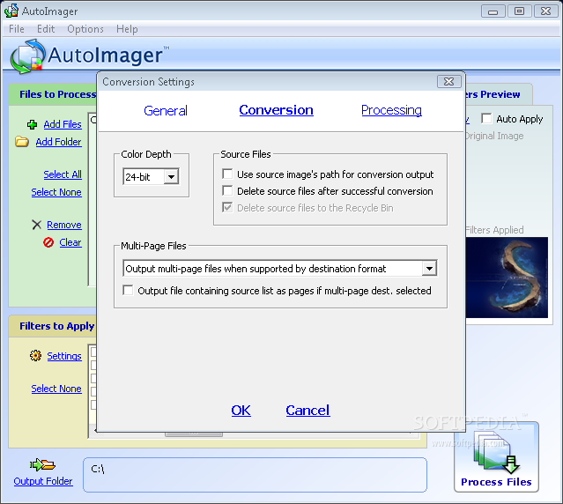Open the Edit menu
The width and height of the screenshot is (563, 504).
click(46, 29)
